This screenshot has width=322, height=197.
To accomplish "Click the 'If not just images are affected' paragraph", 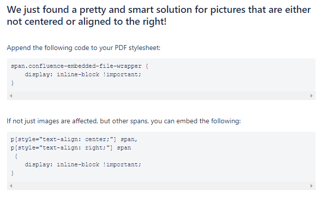I will (x=124, y=121).
